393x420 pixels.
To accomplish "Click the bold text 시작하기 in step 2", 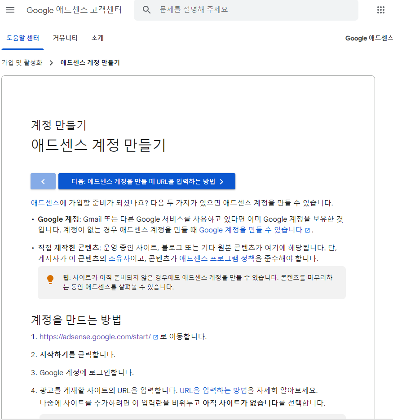I will (x=54, y=354).
